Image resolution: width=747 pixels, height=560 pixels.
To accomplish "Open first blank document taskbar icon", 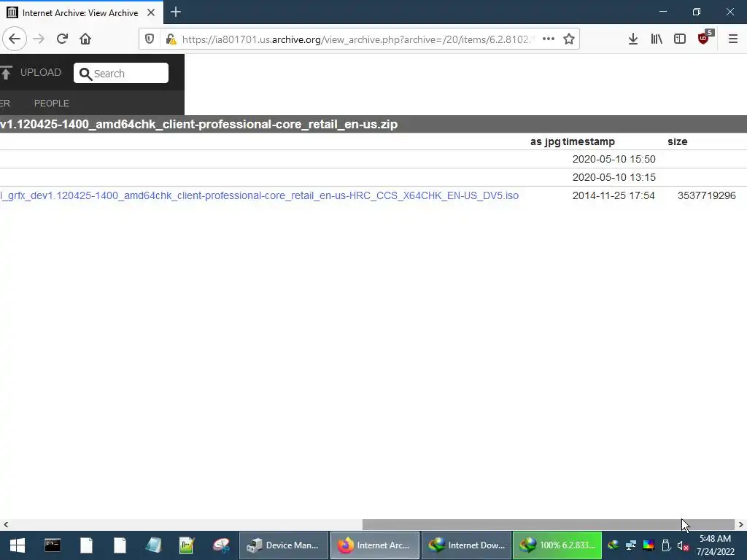I will [86, 545].
